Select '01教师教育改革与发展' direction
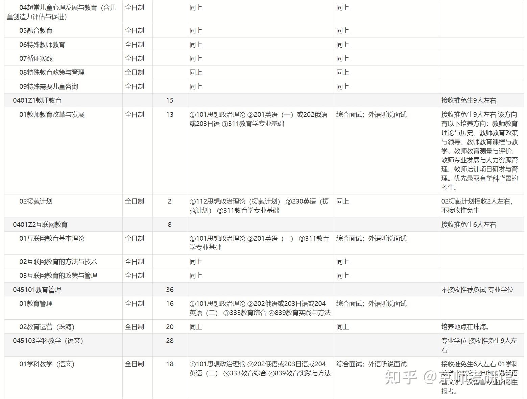The image size is (527, 399). tap(52, 114)
